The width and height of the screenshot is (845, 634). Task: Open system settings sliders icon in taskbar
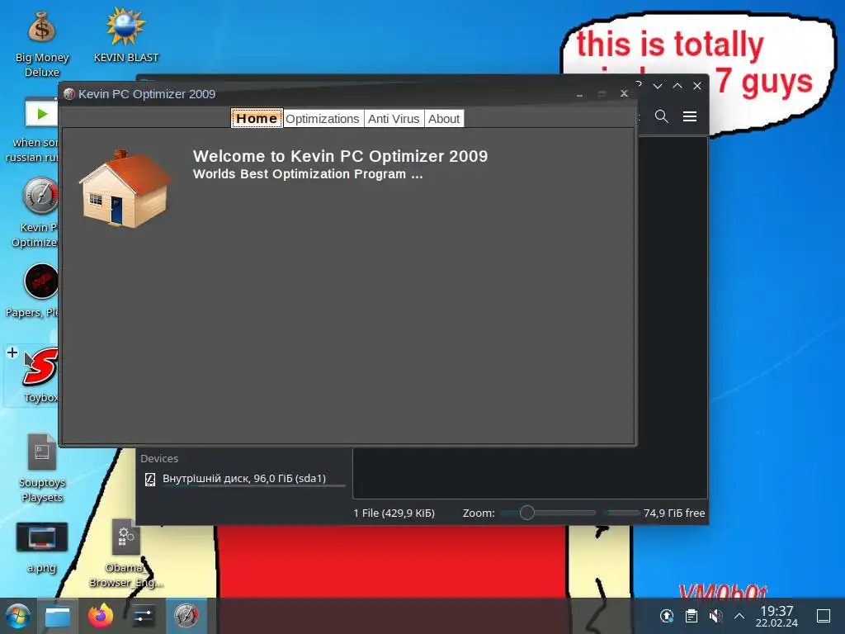point(144,616)
